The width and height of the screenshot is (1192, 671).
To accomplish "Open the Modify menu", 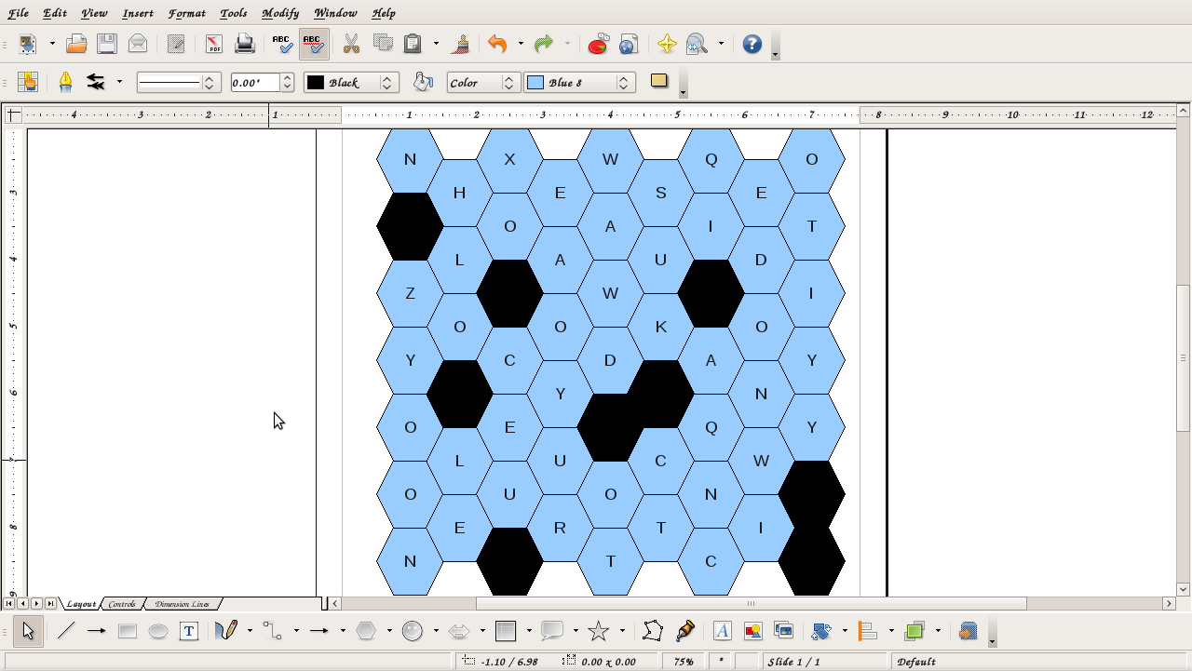I will tap(280, 13).
